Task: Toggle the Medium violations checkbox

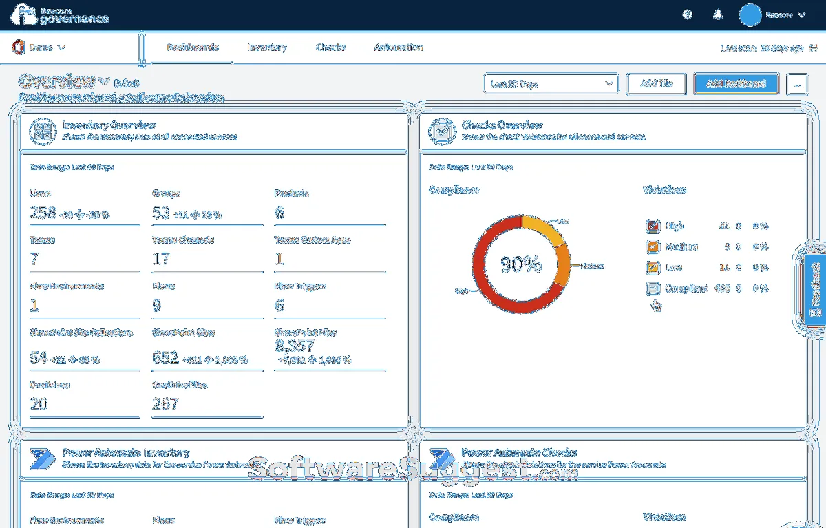Action: (653, 246)
